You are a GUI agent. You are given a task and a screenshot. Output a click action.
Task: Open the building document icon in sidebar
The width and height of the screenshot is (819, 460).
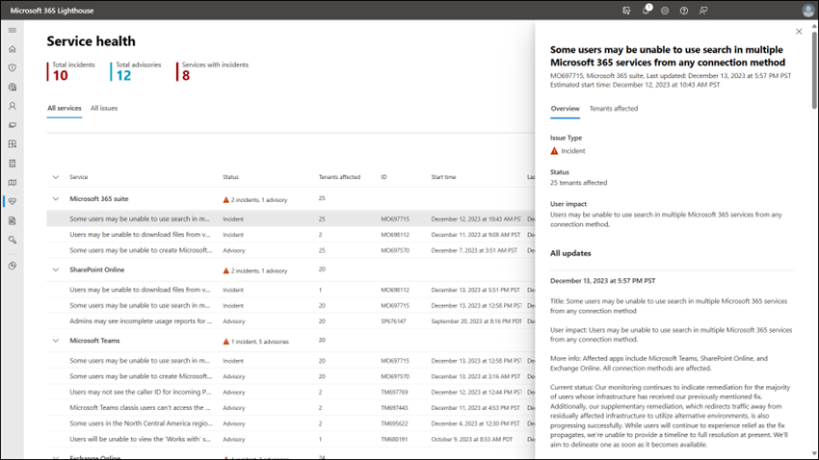click(x=13, y=164)
